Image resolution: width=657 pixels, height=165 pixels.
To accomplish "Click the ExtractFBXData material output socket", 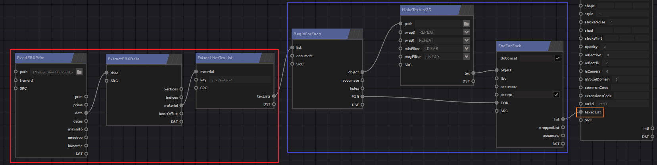I will tap(181, 106).
